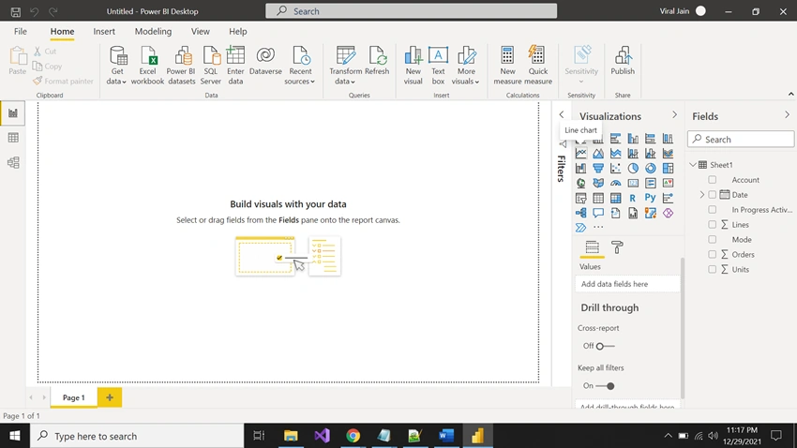Check the Date field checkbox
797x448 pixels.
point(712,195)
